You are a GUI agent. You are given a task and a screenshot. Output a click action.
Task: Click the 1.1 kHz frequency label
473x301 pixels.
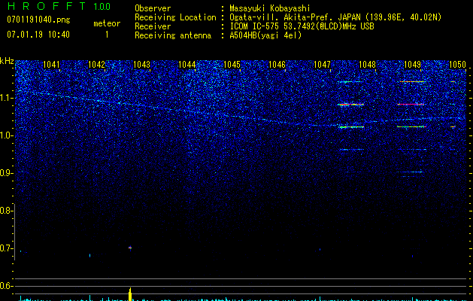[x=6, y=98]
